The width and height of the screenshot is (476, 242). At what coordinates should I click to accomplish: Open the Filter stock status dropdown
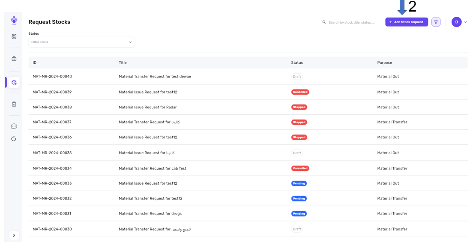point(81,42)
